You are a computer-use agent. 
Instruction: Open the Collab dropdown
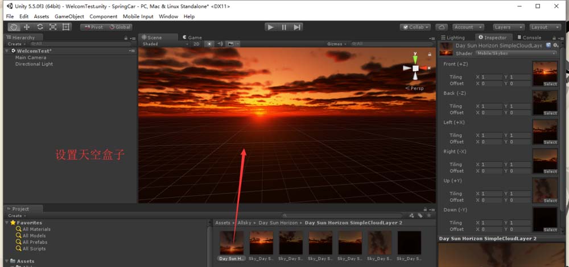[415, 27]
